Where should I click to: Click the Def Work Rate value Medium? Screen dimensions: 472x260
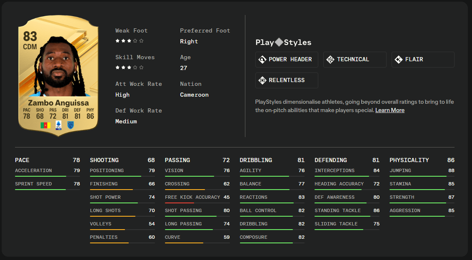pyautogui.click(x=126, y=122)
